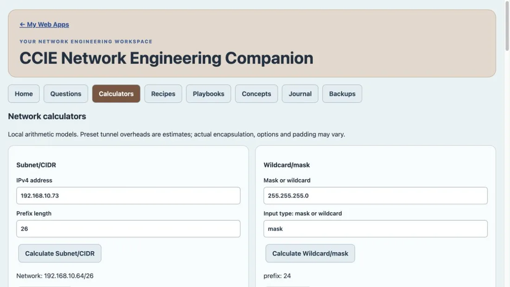The height and width of the screenshot is (287, 510).
Task: Click the Subnet/CIDR card heading
Action: (x=36, y=165)
